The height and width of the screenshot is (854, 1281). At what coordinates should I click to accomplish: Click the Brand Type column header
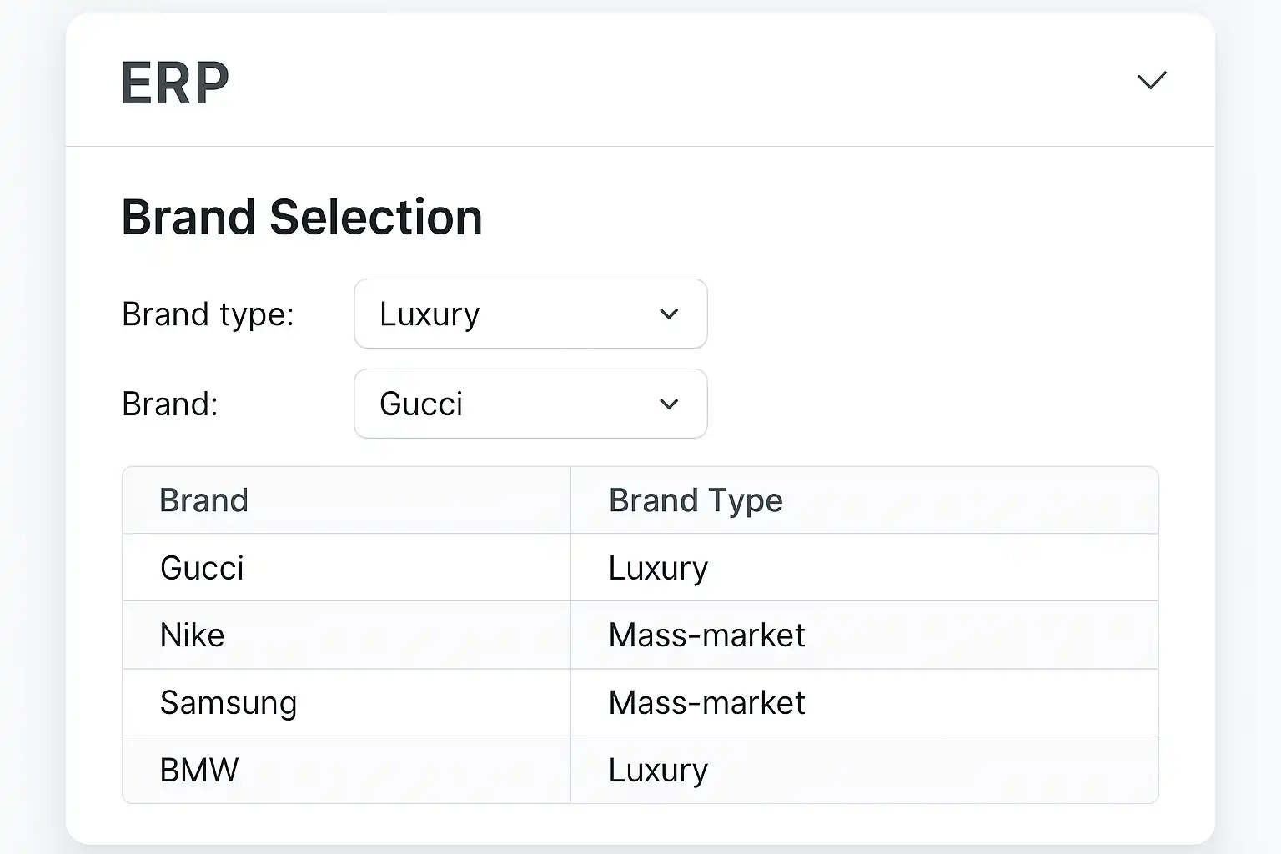[696, 500]
